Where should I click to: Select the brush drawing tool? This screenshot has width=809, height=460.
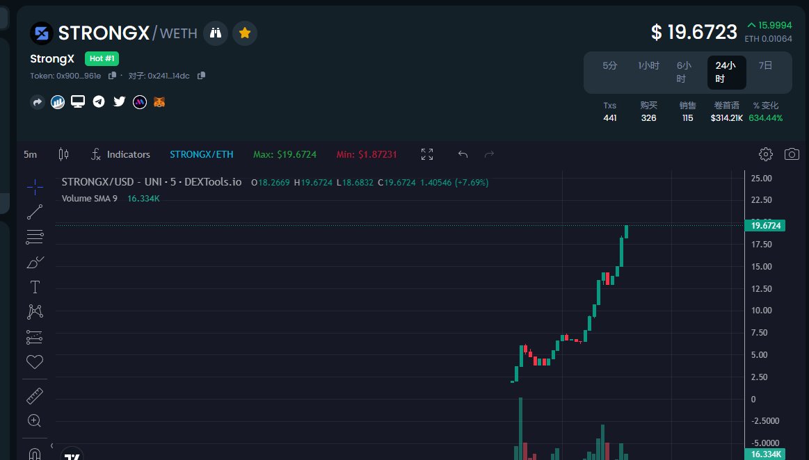pos(35,262)
